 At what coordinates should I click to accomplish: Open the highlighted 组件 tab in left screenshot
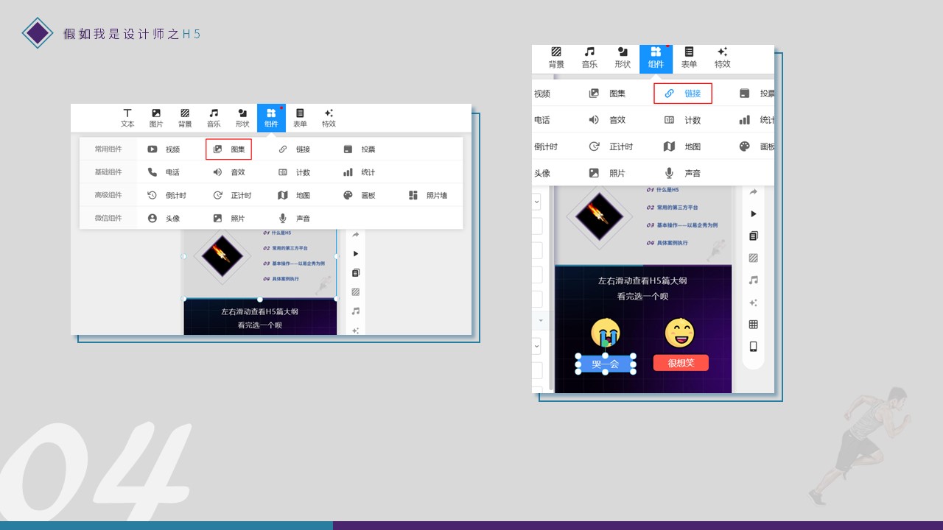(271, 118)
